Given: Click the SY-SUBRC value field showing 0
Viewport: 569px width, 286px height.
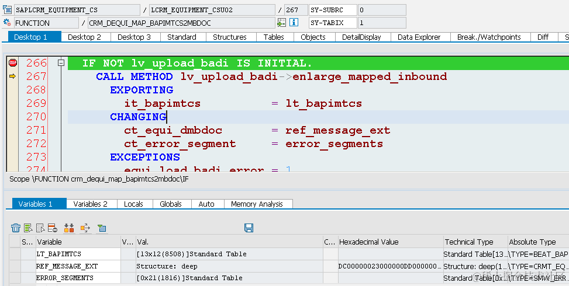Looking at the screenshot, I should tap(382, 10).
